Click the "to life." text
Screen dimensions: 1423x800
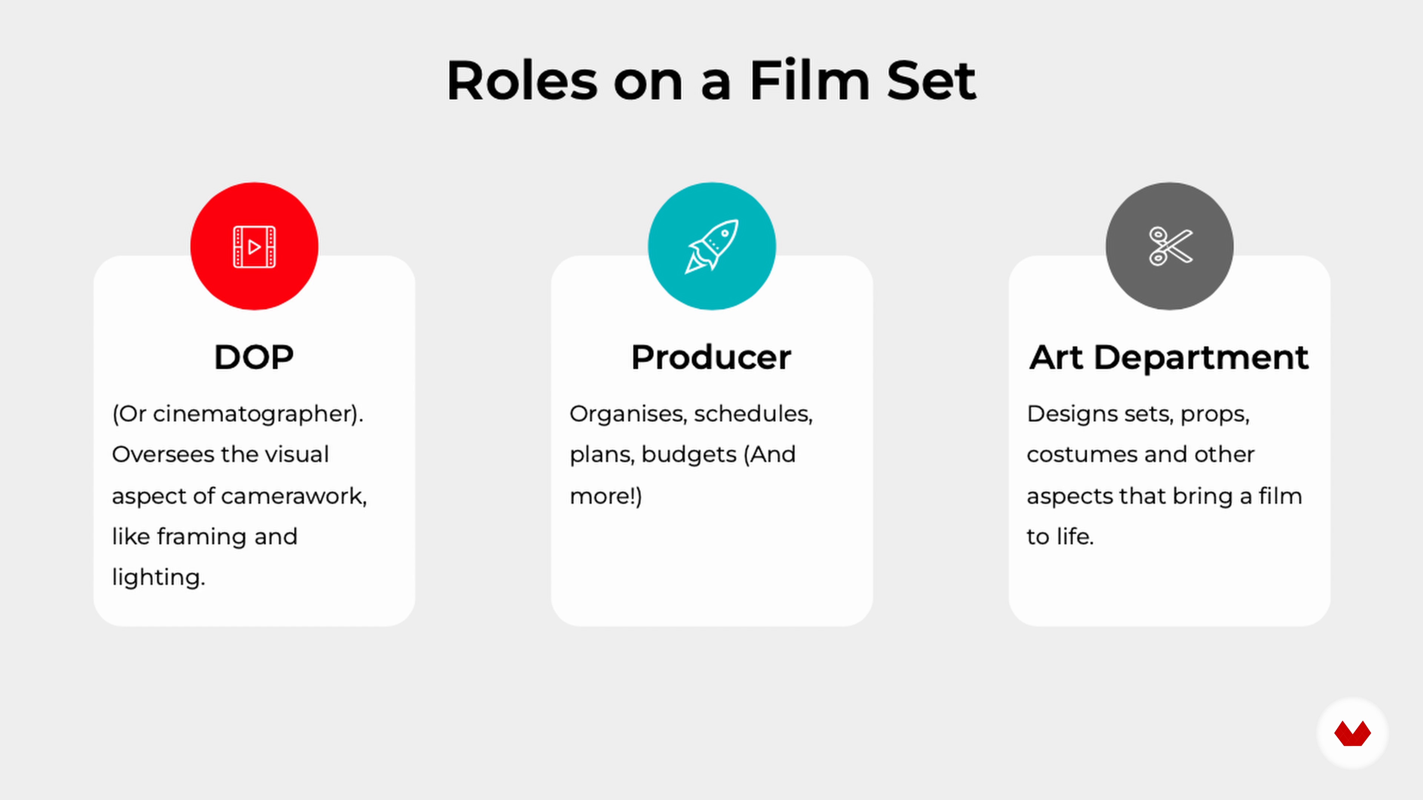coord(1061,537)
